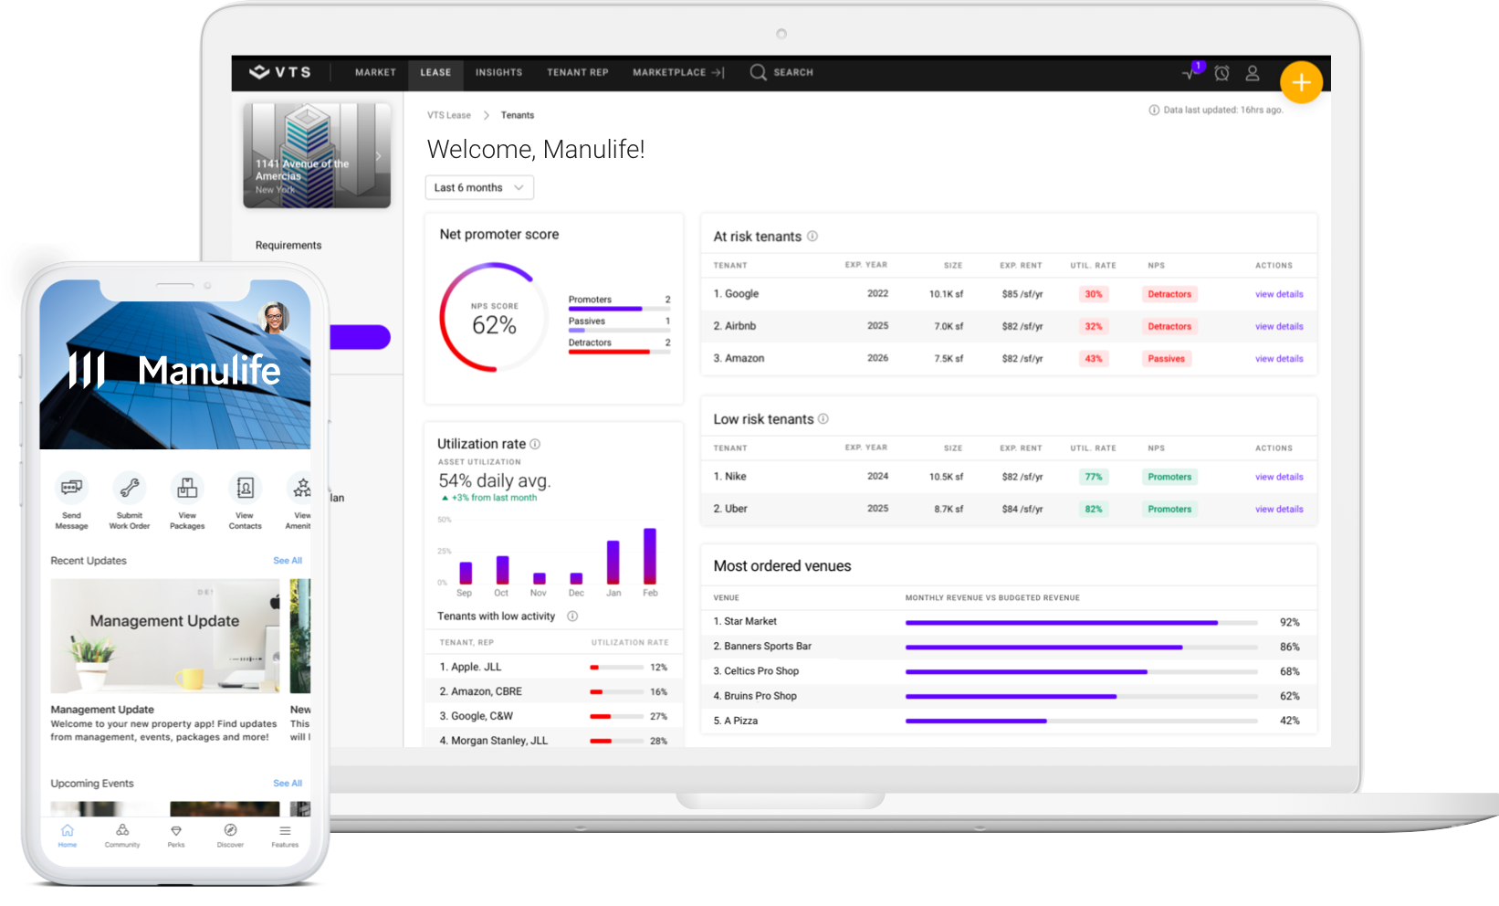Click the A Pizza revenue progress bar
Screen dimensions: 1499x906
tap(1081, 722)
